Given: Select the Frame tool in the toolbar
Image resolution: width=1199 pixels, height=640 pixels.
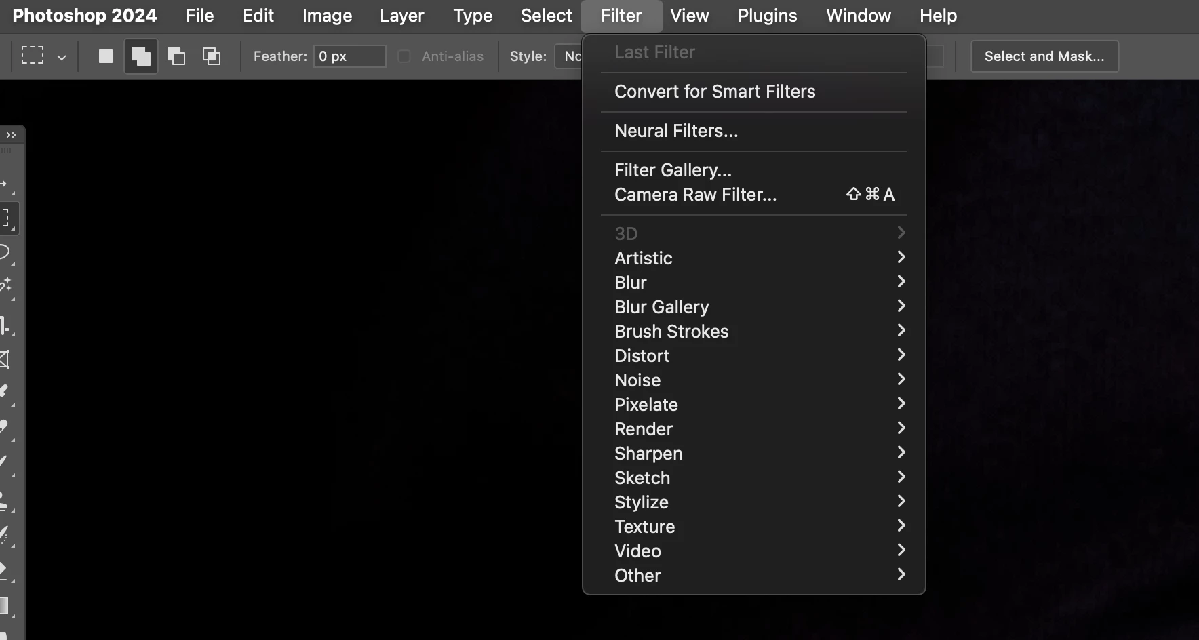Looking at the screenshot, I should [x=5, y=359].
